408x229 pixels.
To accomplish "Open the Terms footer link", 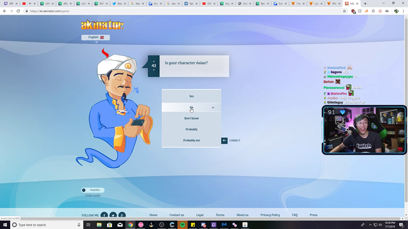I will (220, 215).
